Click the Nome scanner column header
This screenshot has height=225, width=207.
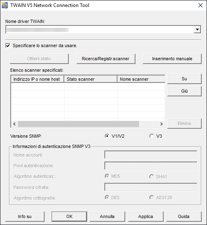point(141,79)
